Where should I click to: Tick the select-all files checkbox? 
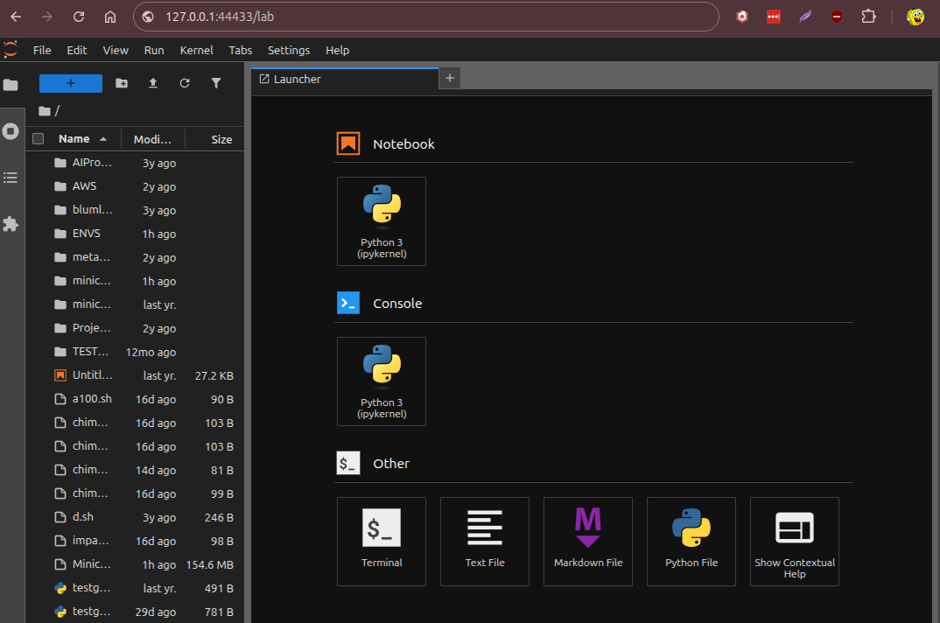click(39, 139)
